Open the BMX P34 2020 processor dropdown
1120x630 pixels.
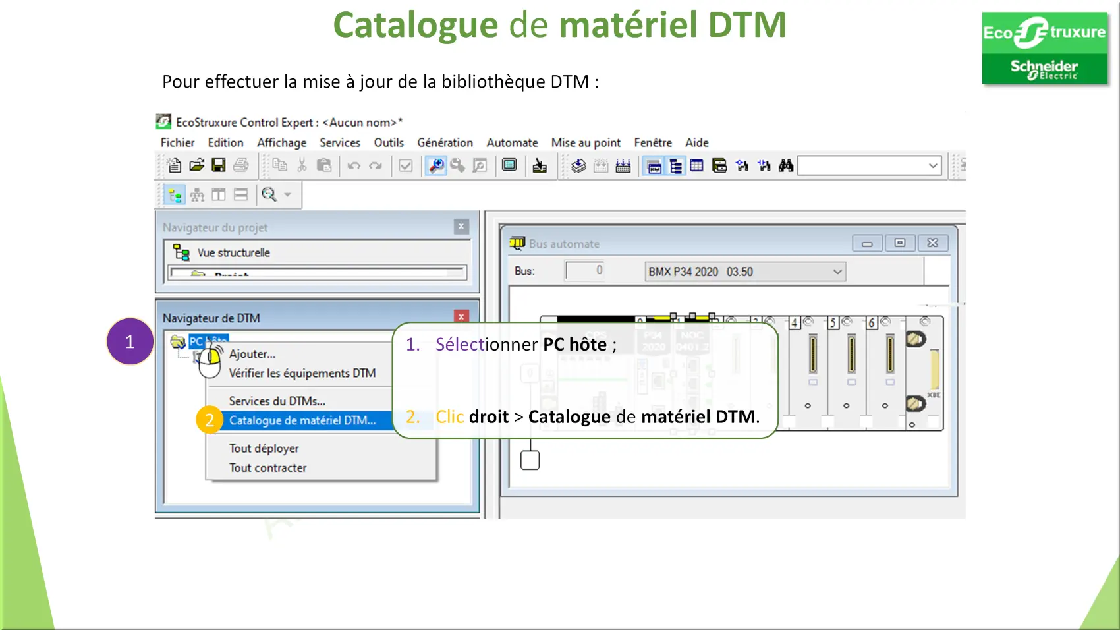tap(745, 272)
